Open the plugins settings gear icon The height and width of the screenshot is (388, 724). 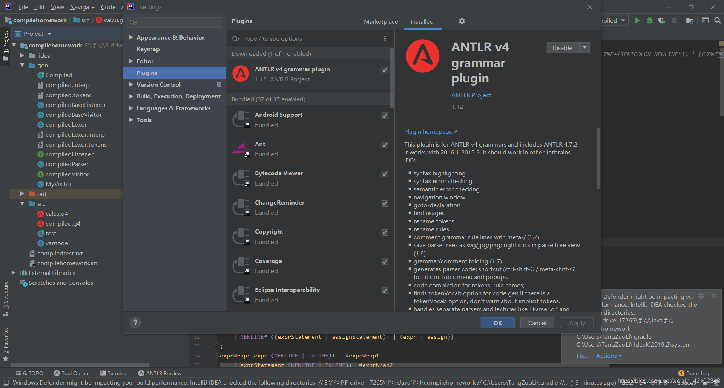coord(462,21)
